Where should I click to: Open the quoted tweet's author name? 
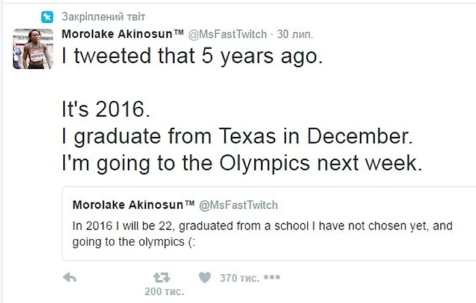(x=134, y=205)
